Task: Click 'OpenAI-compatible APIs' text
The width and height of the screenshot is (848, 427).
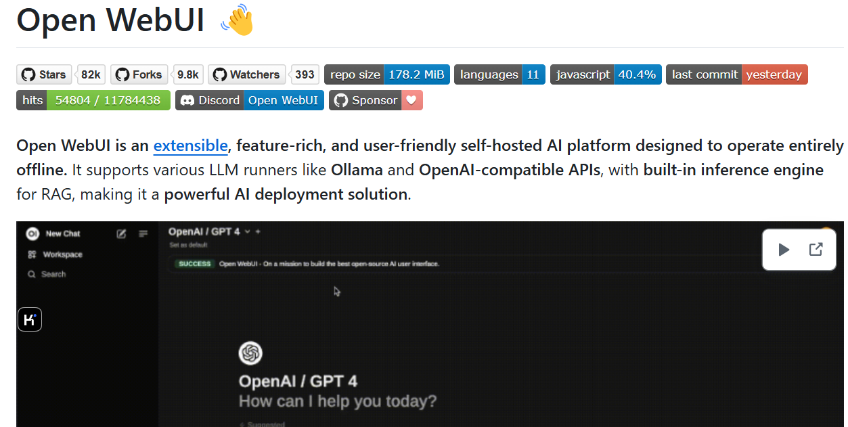Action: [510, 170]
